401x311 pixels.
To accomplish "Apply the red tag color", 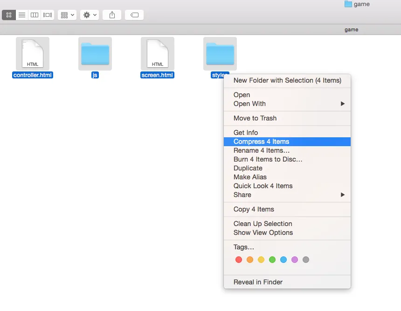I will tap(239, 260).
